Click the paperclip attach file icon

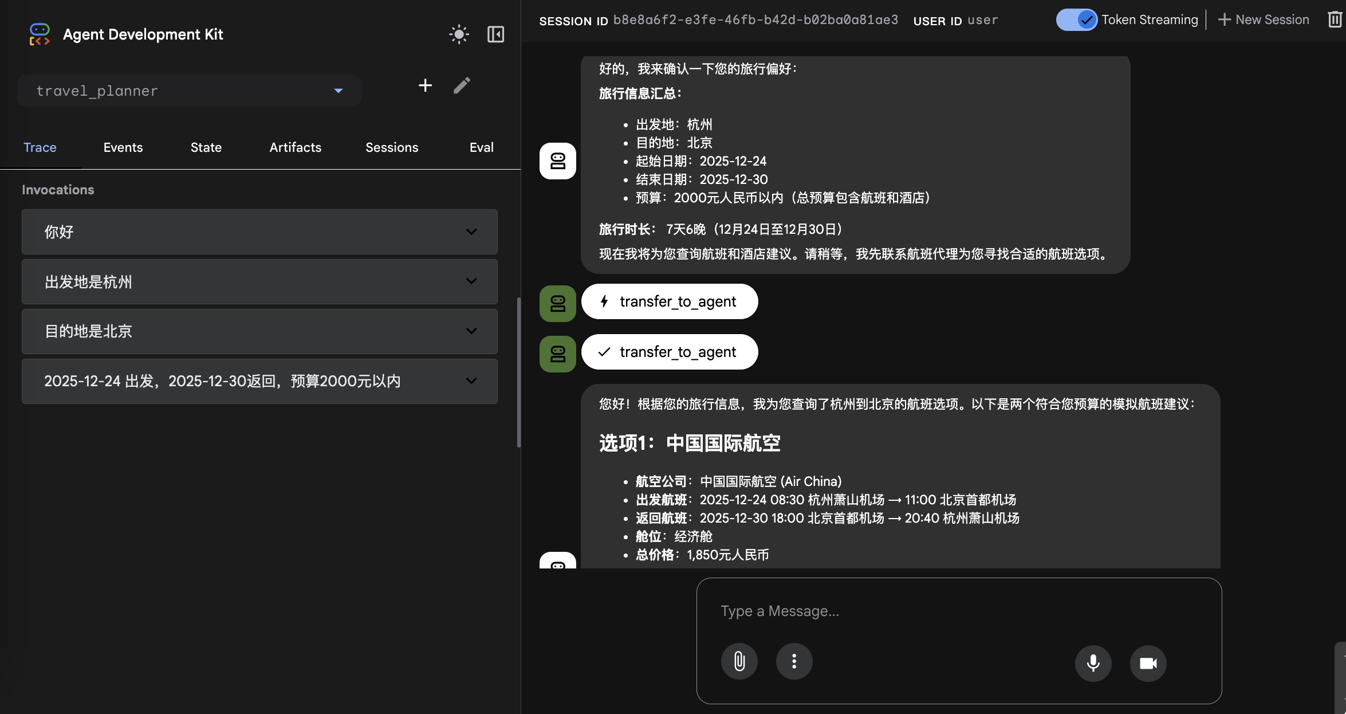click(739, 661)
